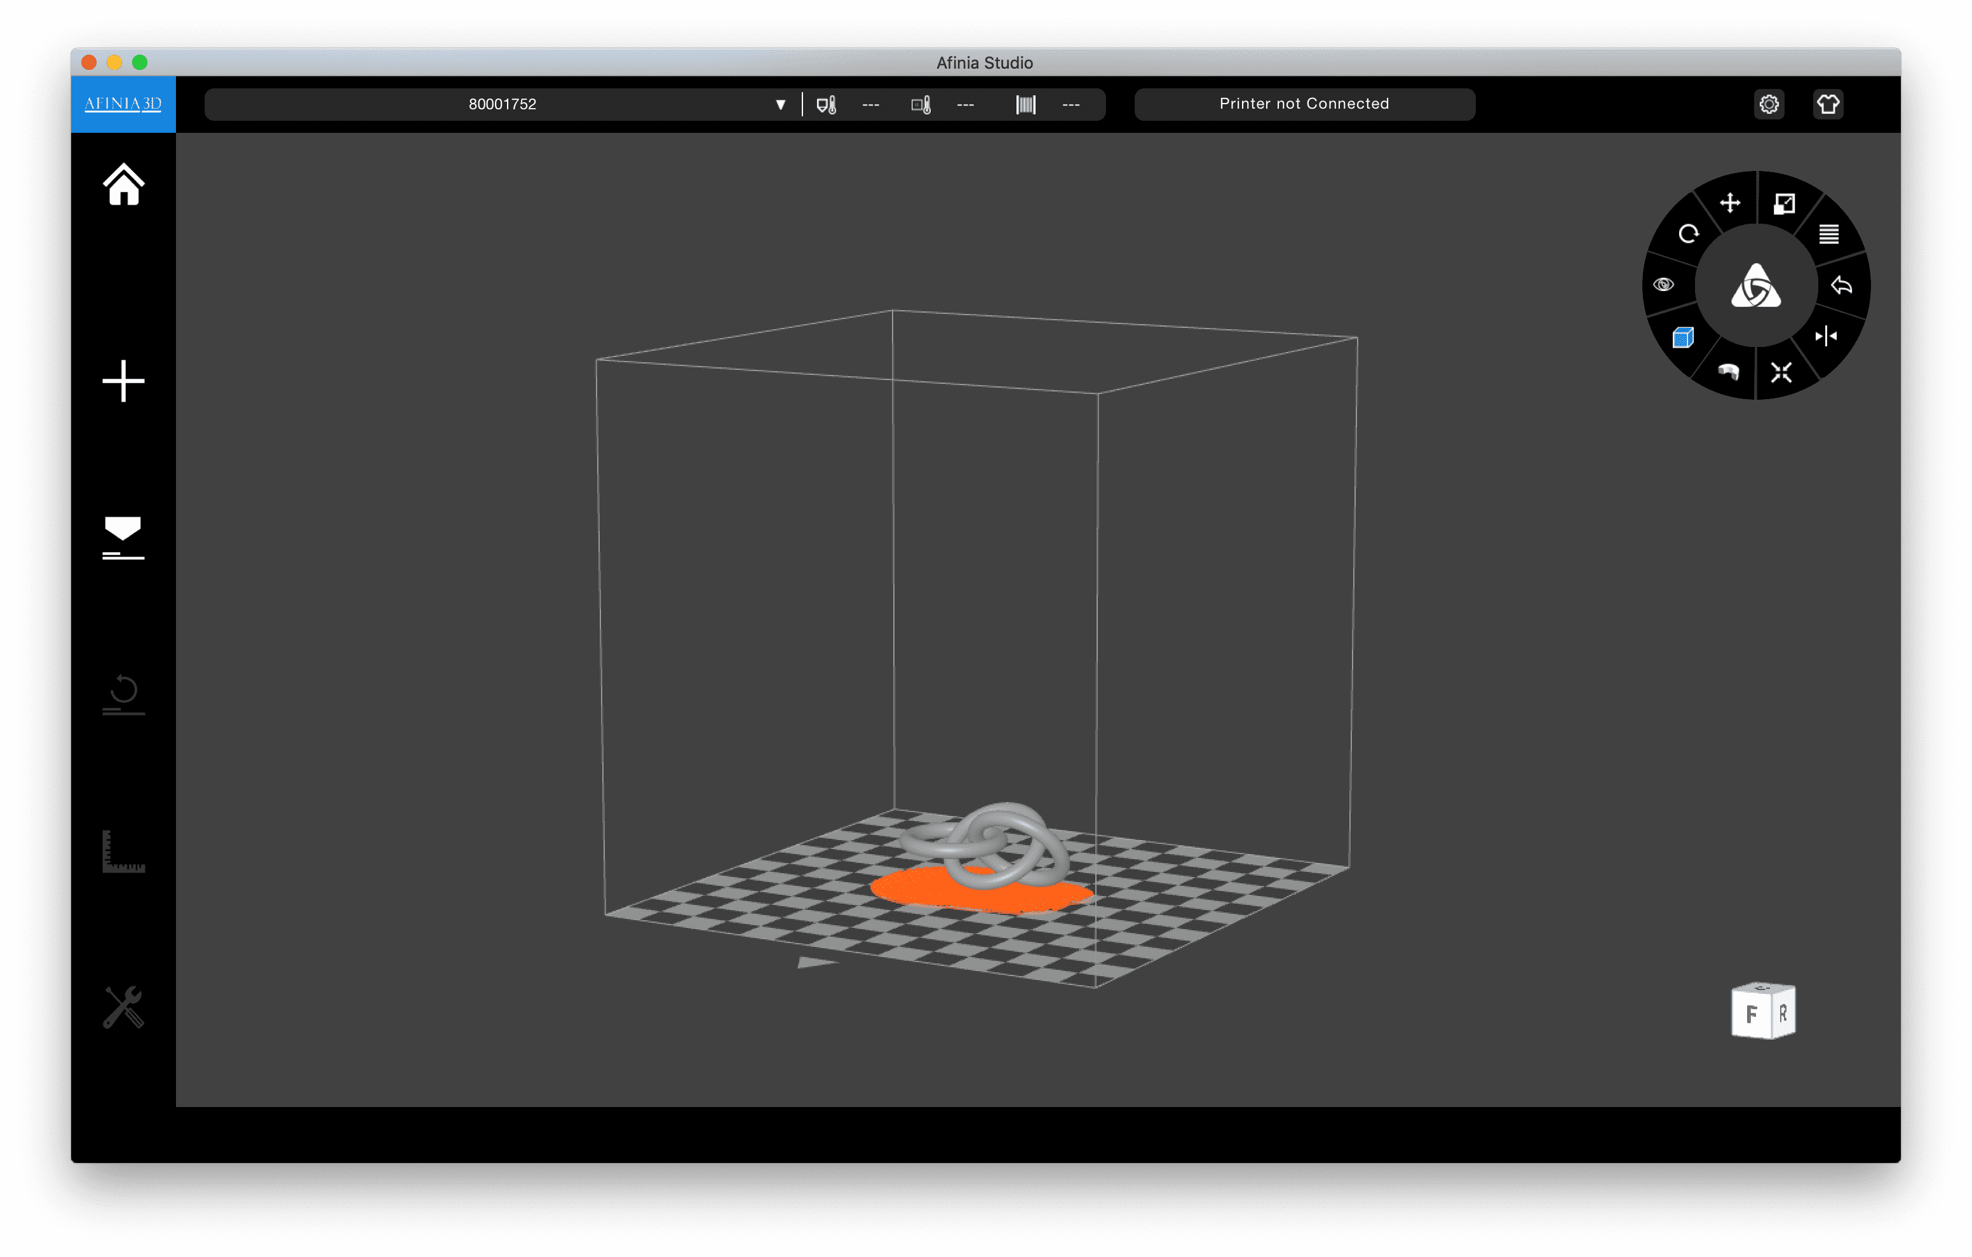This screenshot has width=1972, height=1257.
Task: Click the Mirror tool on the wheel
Action: [x=1825, y=336]
